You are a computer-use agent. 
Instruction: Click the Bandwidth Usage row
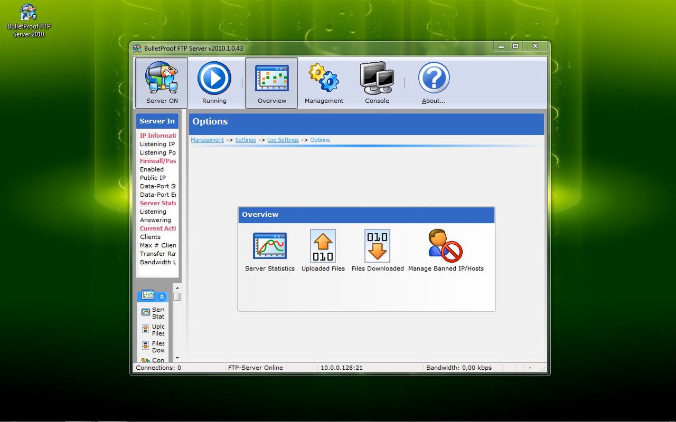(x=158, y=262)
